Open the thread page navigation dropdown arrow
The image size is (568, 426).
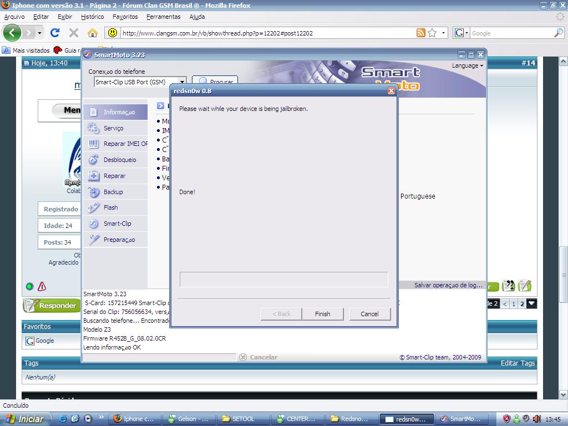click(531, 303)
